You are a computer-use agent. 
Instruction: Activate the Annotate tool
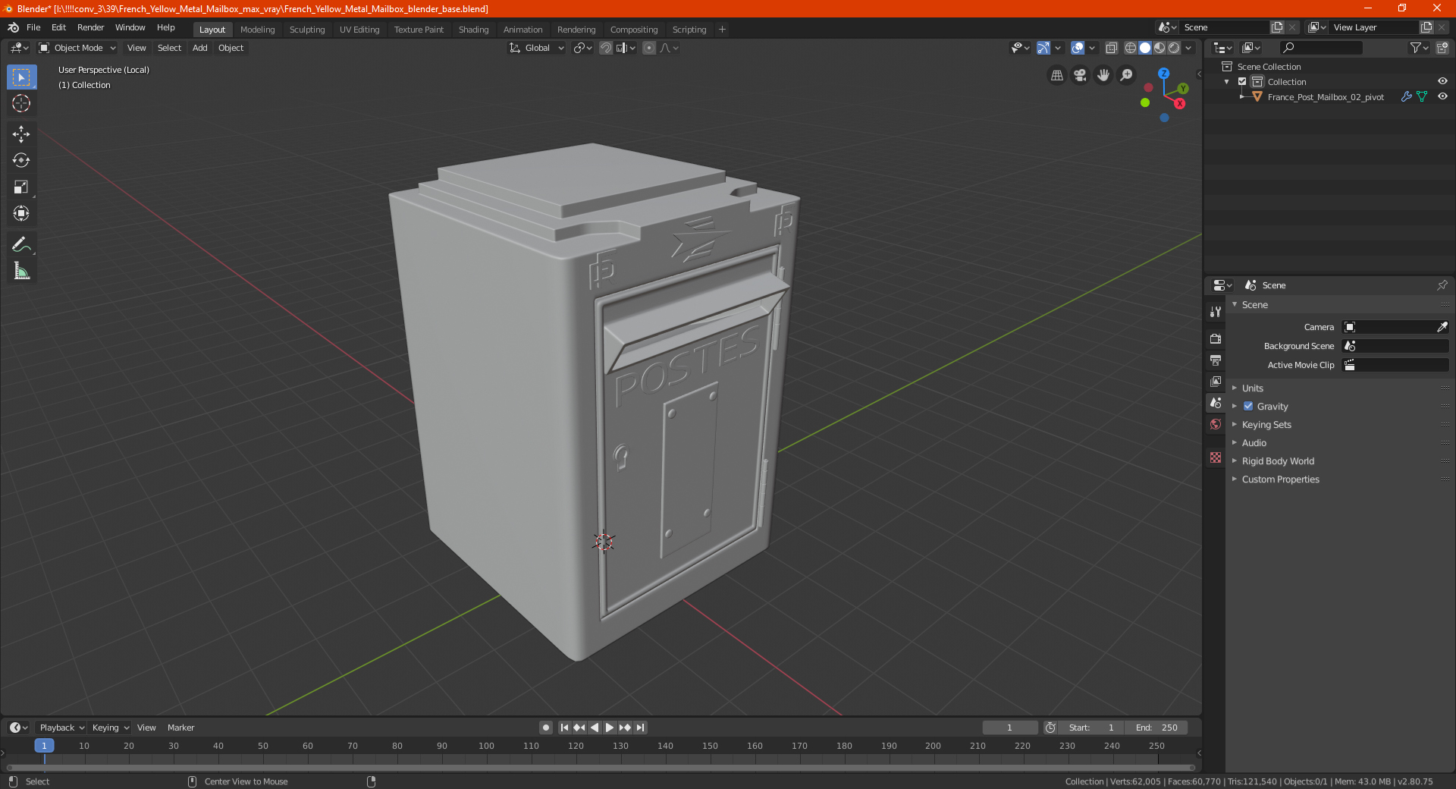21,244
